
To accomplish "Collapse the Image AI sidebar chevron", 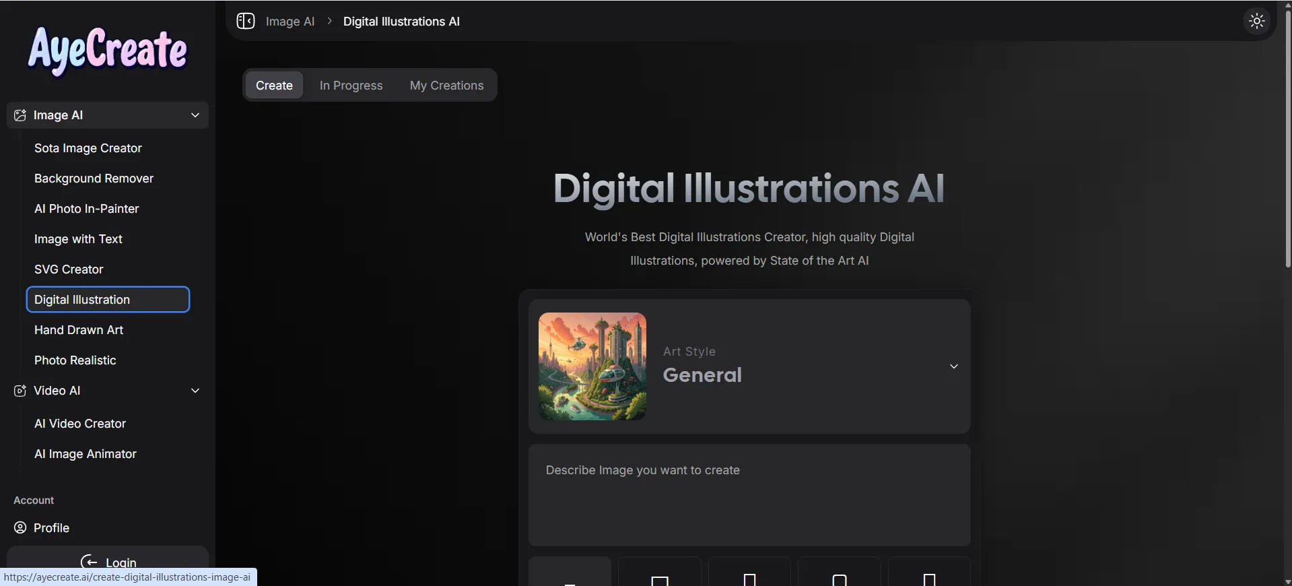I will click(195, 115).
